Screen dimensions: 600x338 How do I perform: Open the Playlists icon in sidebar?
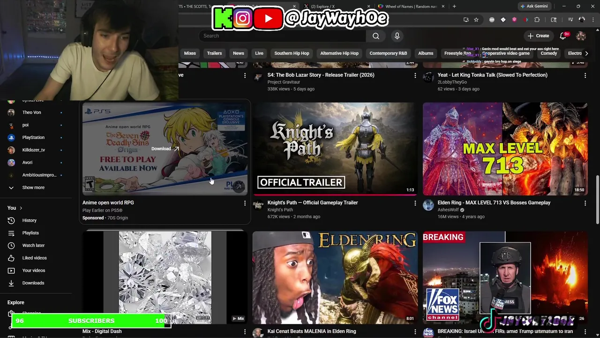point(11,233)
